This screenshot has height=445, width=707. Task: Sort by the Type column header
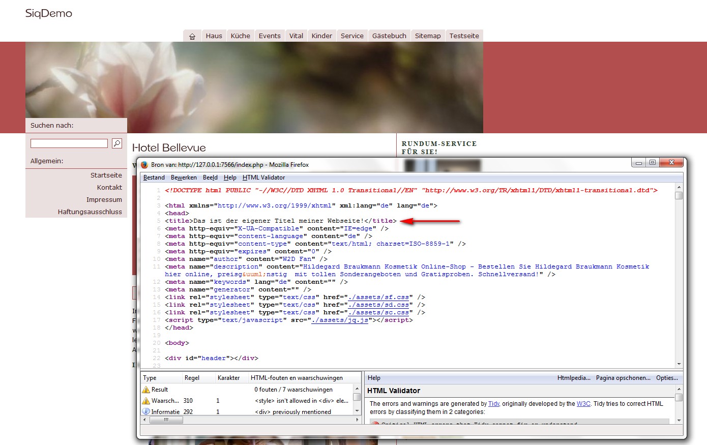point(162,378)
